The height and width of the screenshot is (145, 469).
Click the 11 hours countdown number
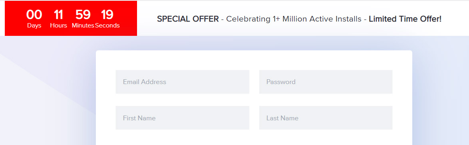point(58,15)
